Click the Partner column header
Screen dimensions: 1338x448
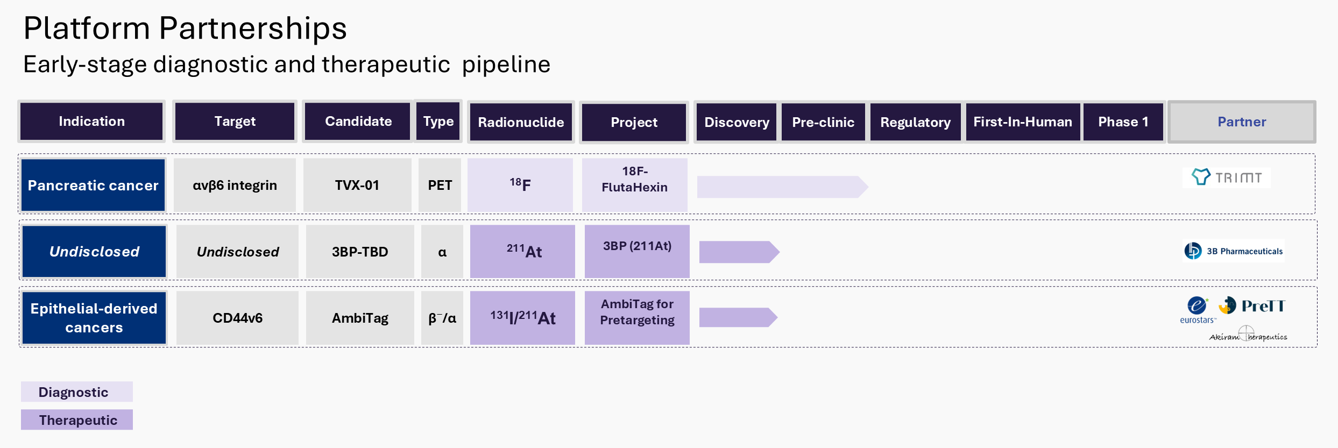[1242, 122]
